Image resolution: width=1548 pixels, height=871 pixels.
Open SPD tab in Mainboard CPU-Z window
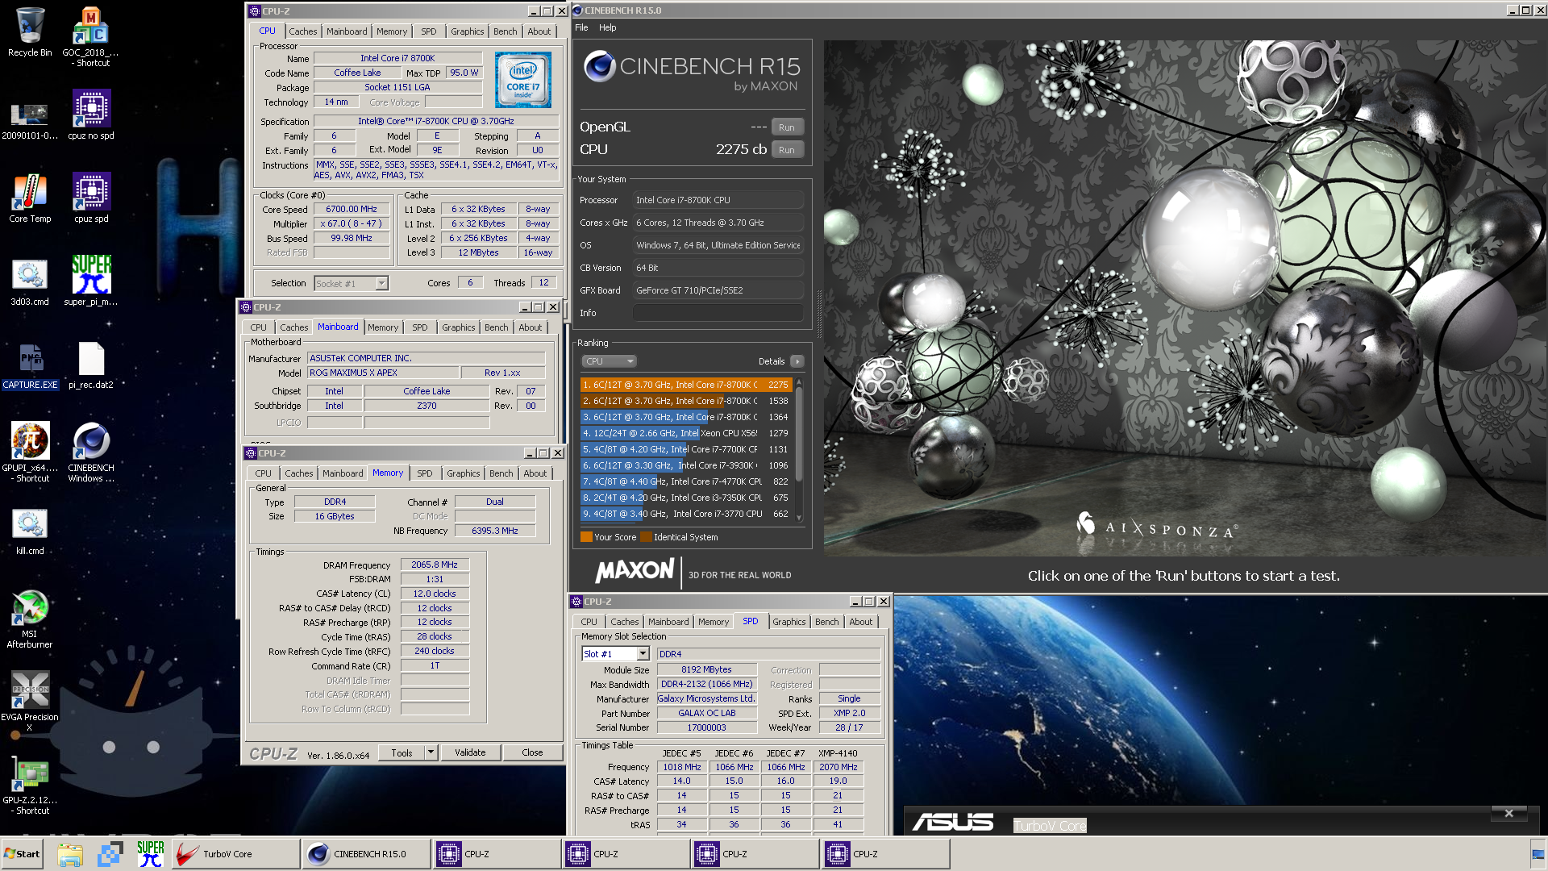point(420,327)
